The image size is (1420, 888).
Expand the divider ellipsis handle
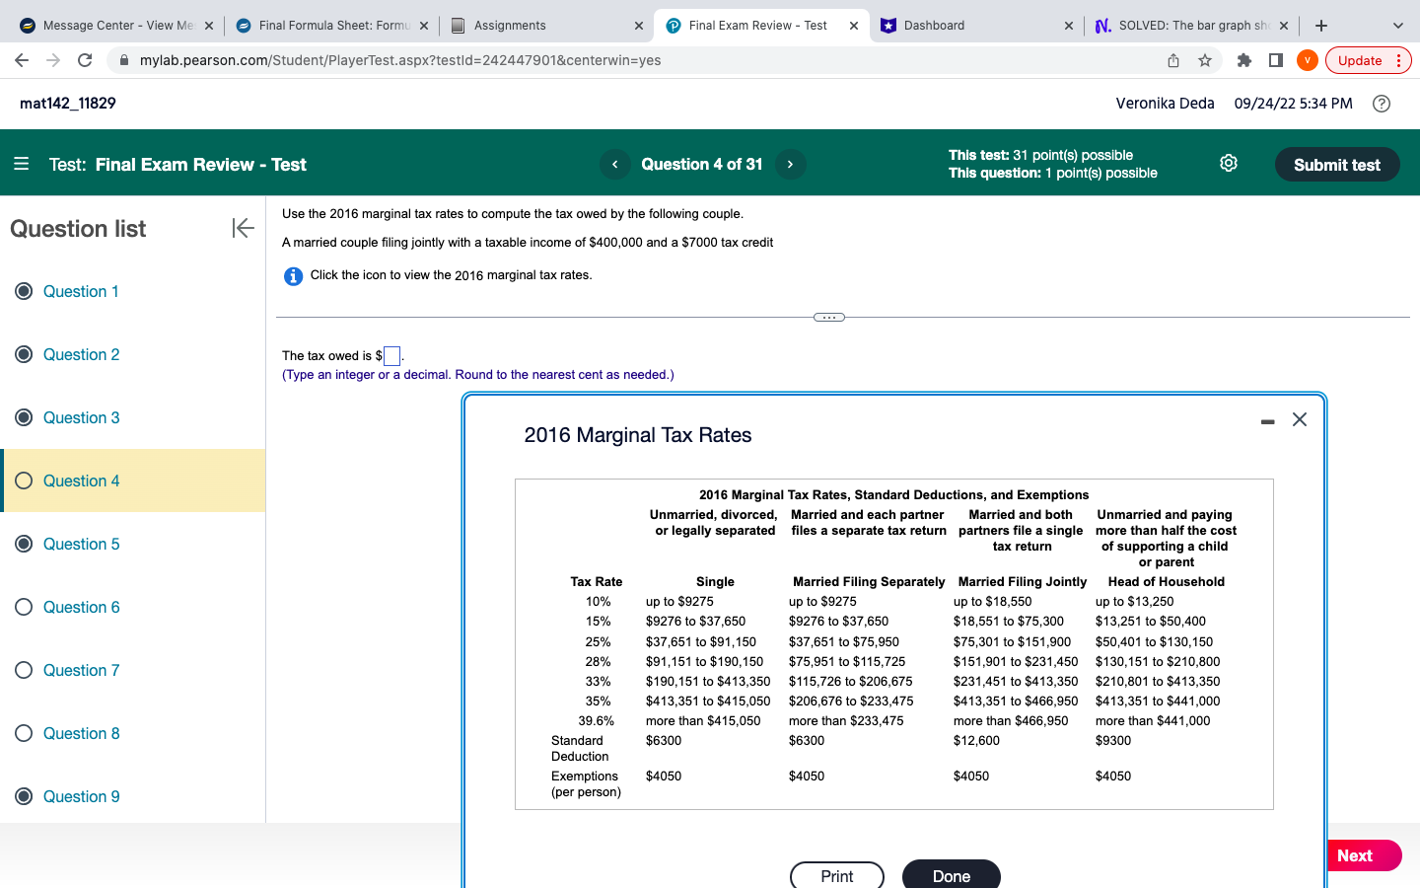point(829,318)
